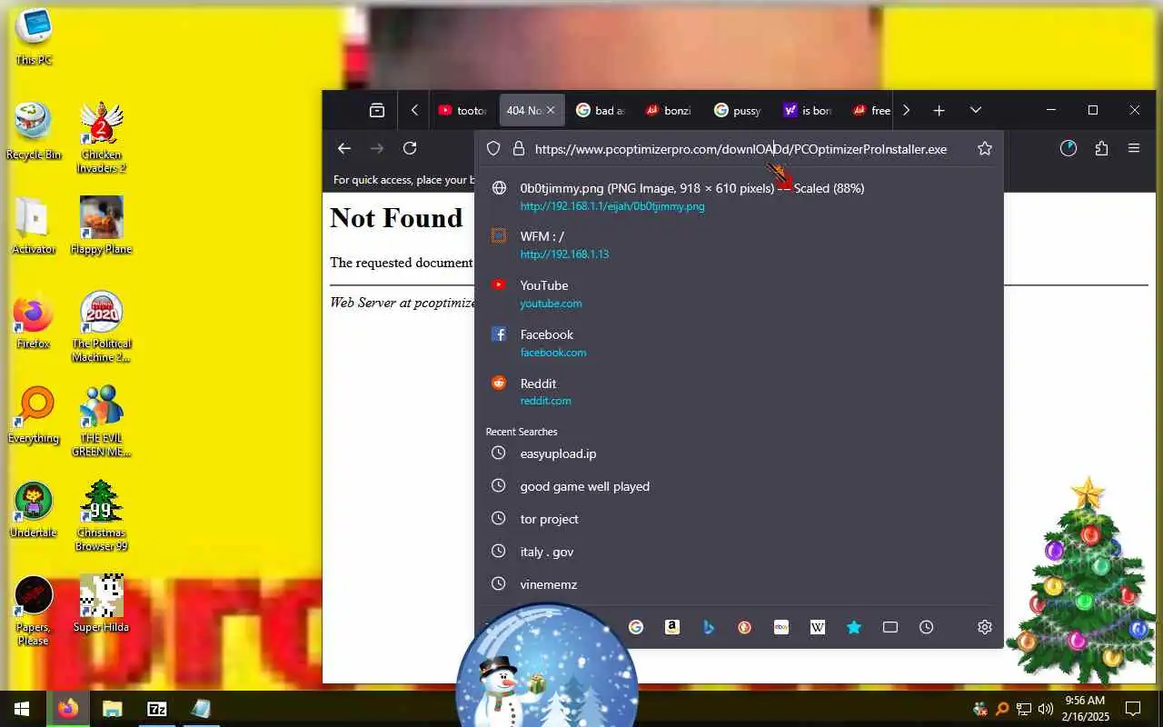Bookmark this page with the star

click(x=985, y=148)
